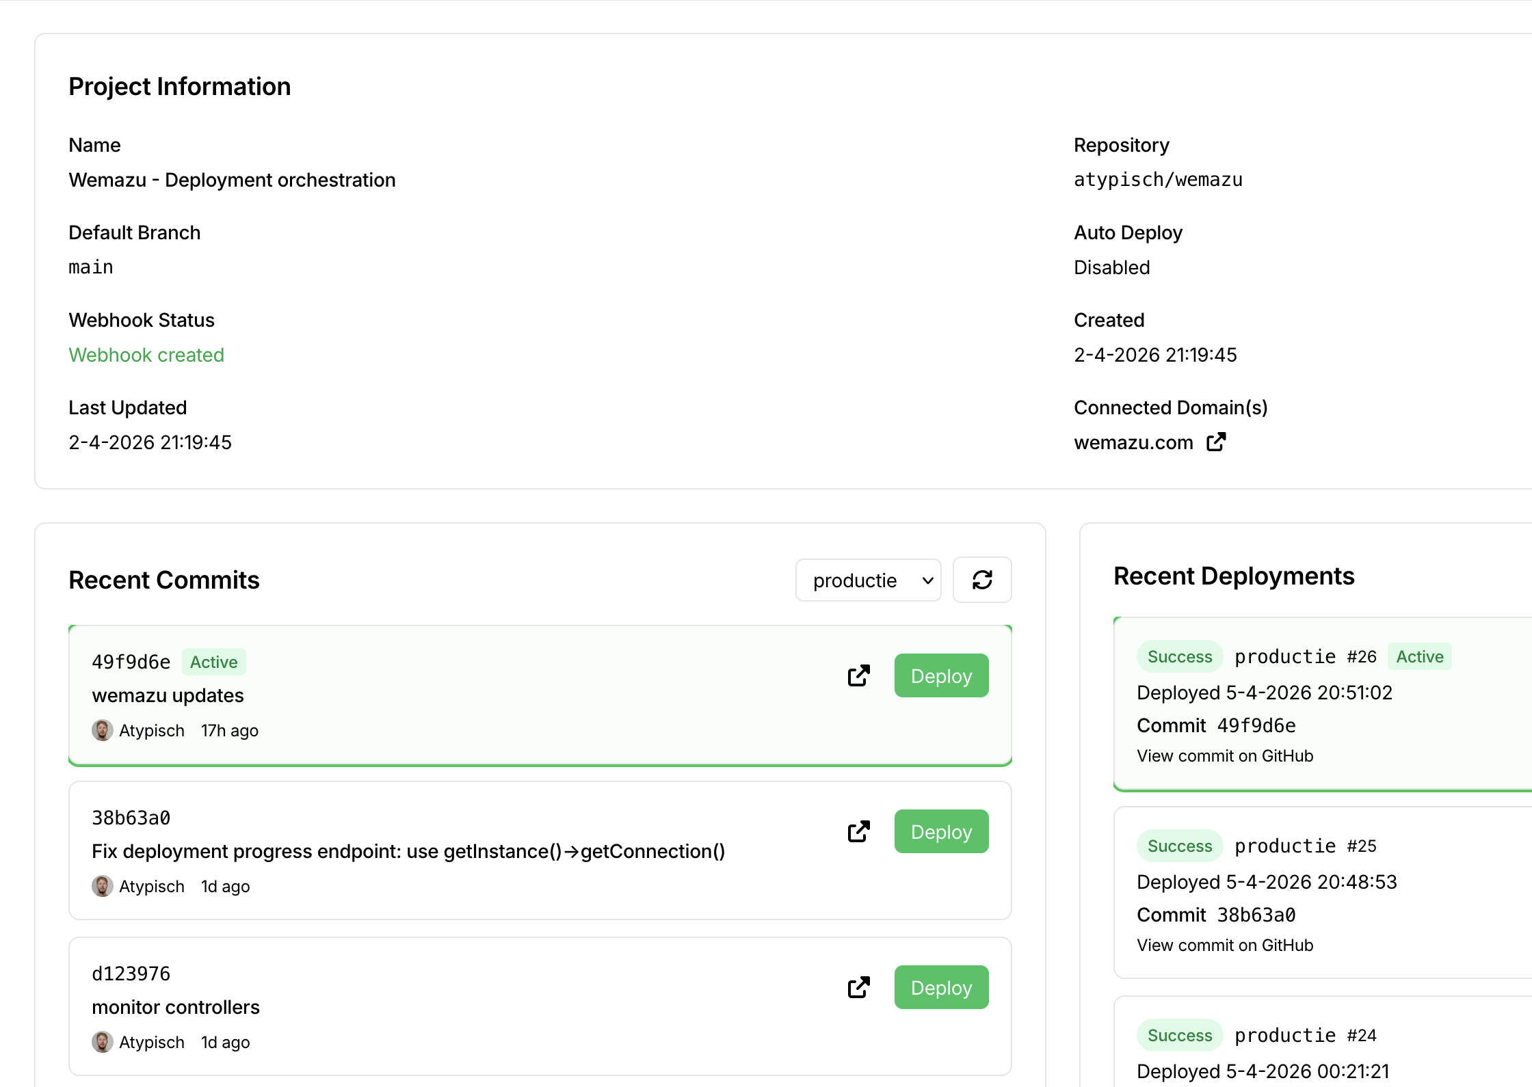Image resolution: width=1532 pixels, height=1087 pixels.
Task: Select the productie #25 deployment card
Action: (1320, 889)
